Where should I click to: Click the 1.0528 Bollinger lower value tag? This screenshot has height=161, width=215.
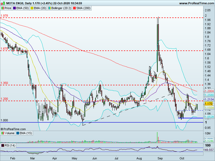(209, 117)
